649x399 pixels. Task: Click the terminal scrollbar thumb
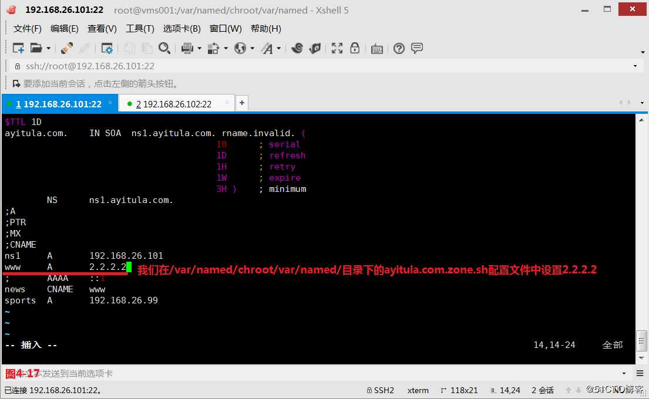(x=641, y=341)
